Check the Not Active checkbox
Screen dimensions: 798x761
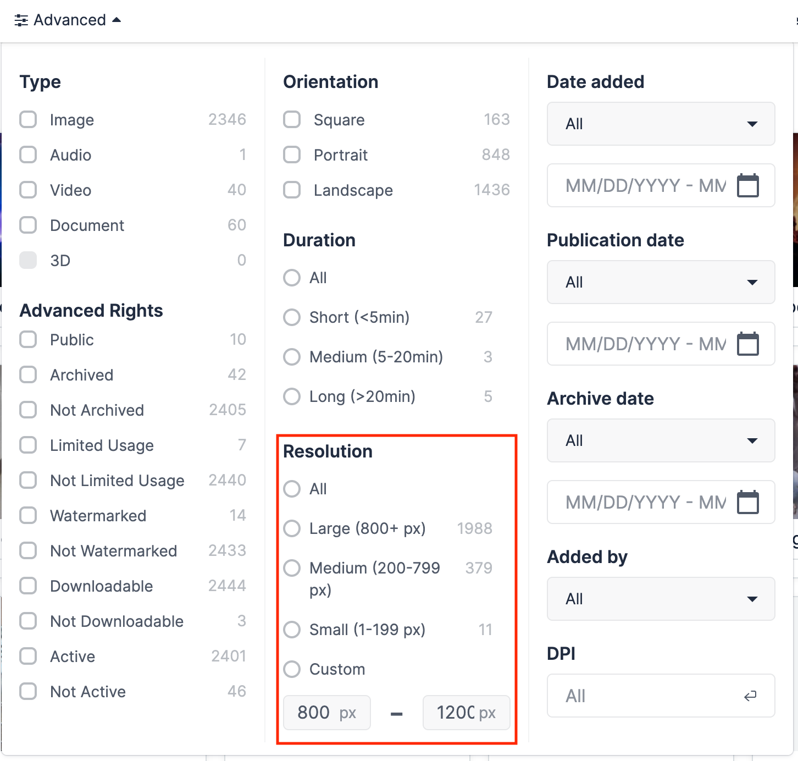coord(28,691)
